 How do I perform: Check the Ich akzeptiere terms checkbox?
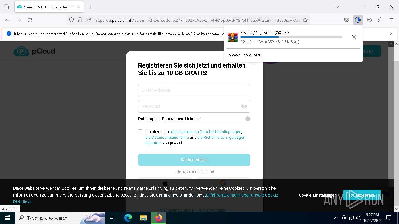point(140,132)
